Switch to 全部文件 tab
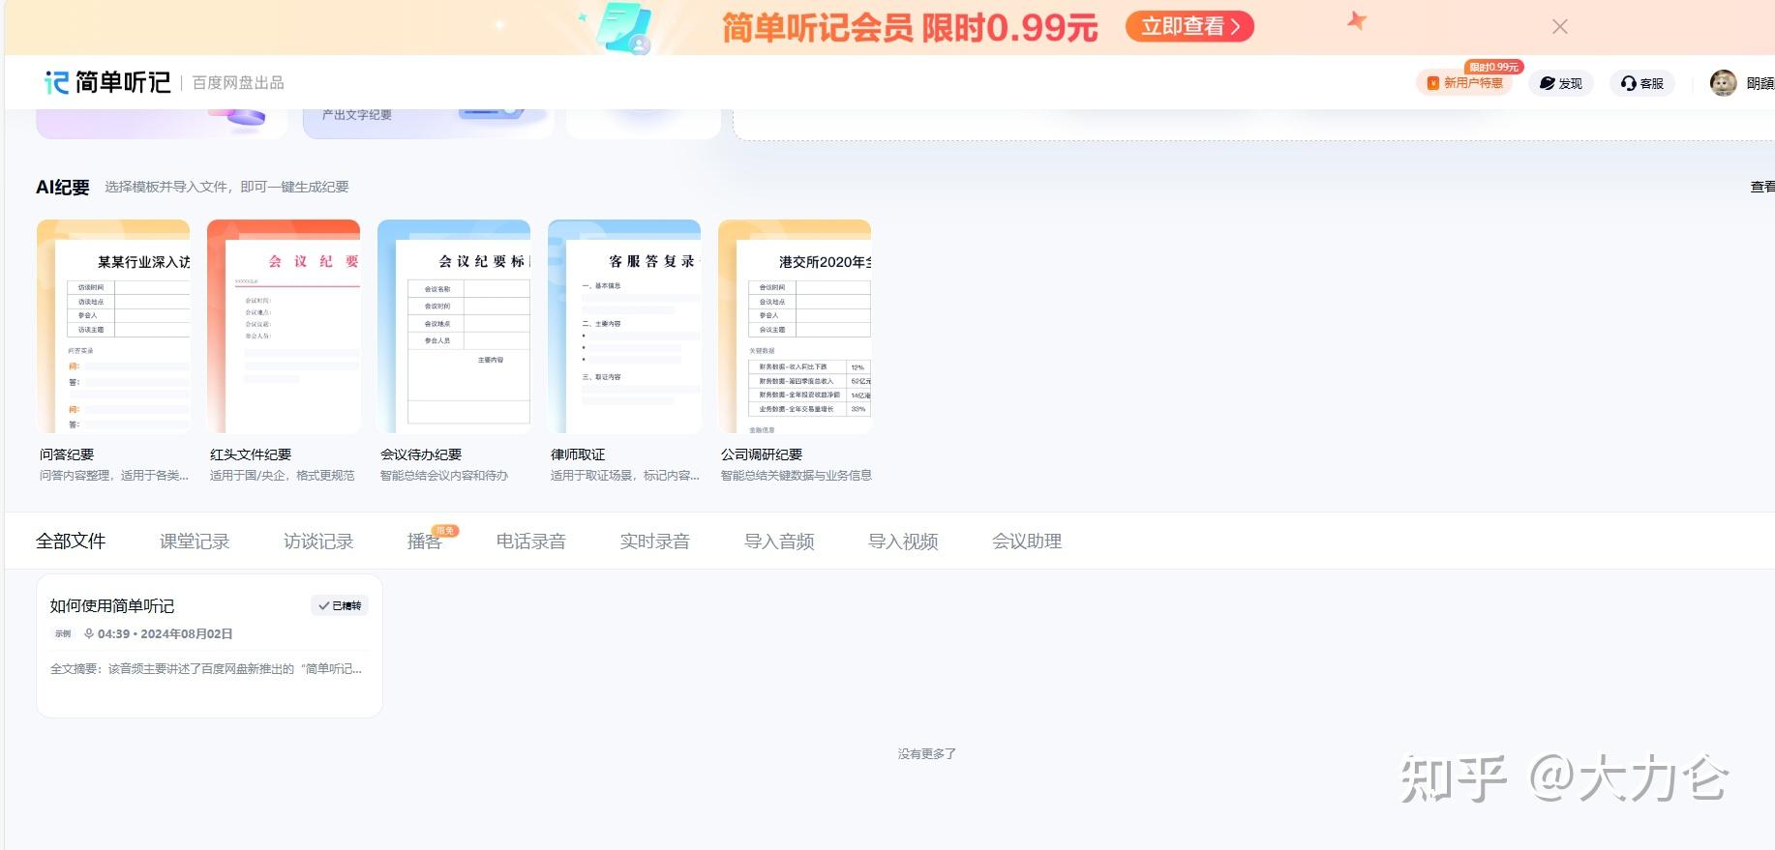Viewport: 1775px width, 850px height. tap(71, 542)
